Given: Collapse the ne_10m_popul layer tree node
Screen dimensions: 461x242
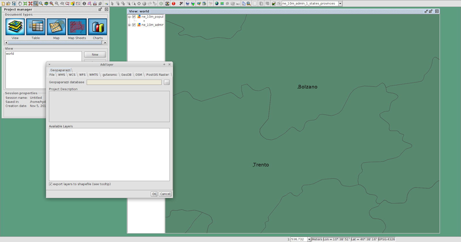Looking at the screenshot, I should [129, 17].
